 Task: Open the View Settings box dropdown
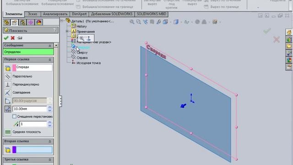[x=215, y=22]
